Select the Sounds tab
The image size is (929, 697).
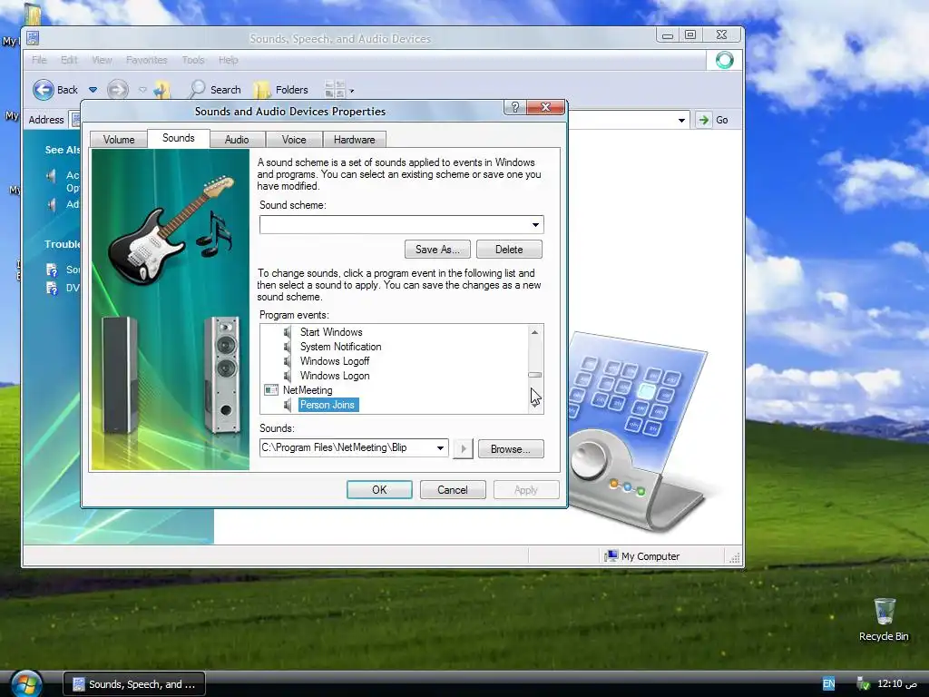(179, 138)
